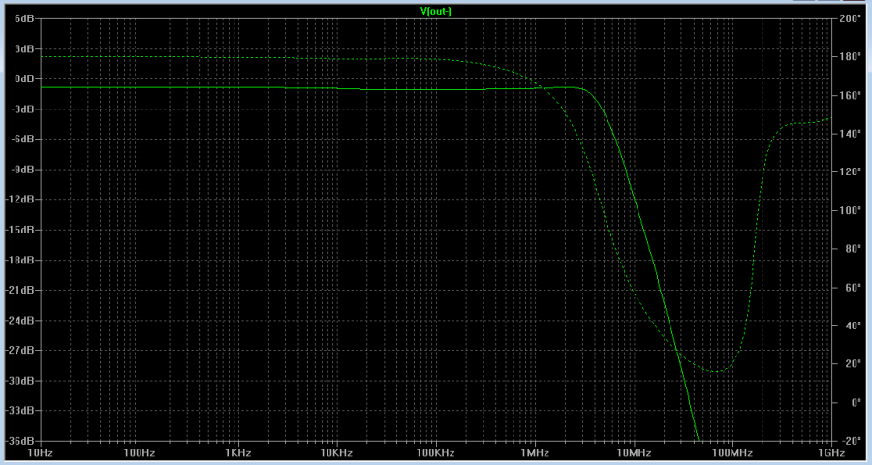
Task: Click the 120° phase axis label
Action: 849,171
